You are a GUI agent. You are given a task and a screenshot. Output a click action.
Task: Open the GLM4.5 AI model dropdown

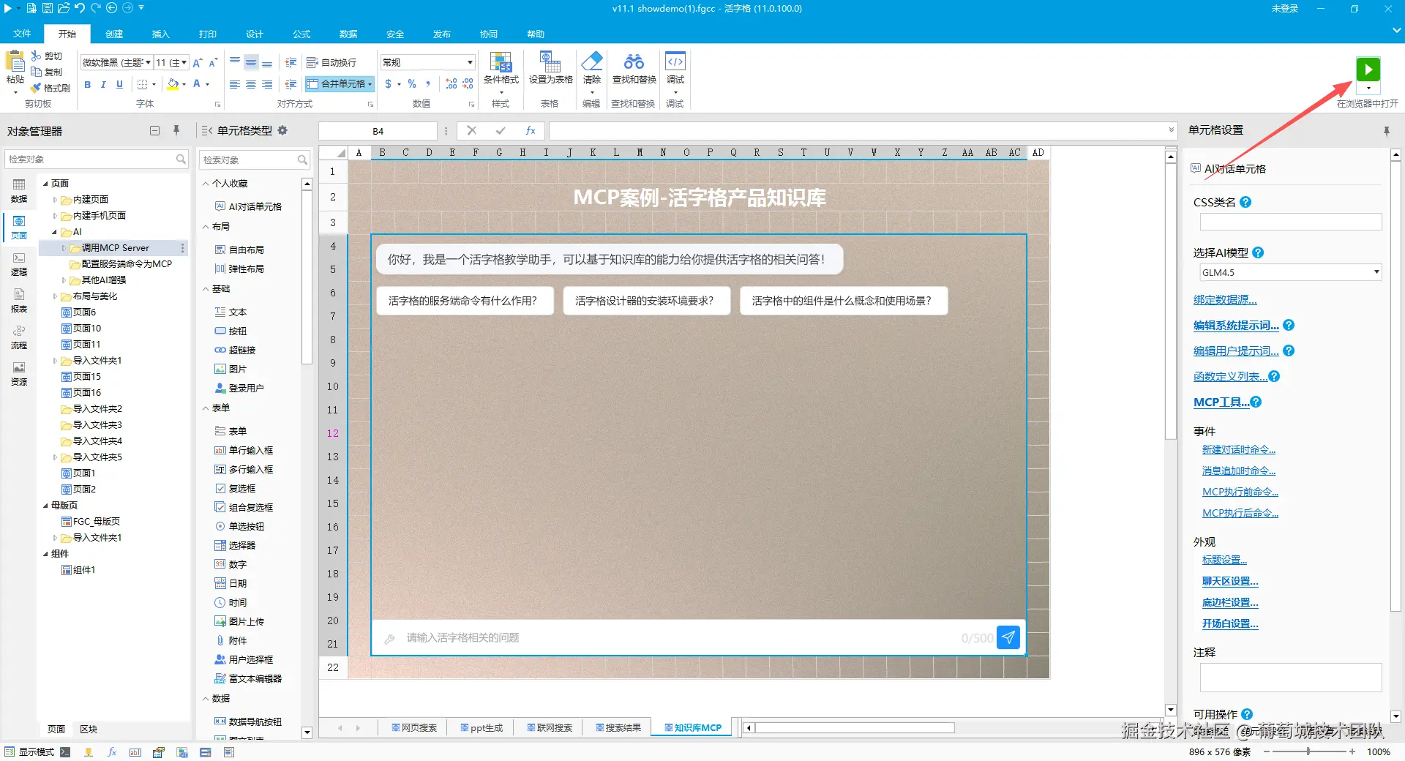(1291, 272)
